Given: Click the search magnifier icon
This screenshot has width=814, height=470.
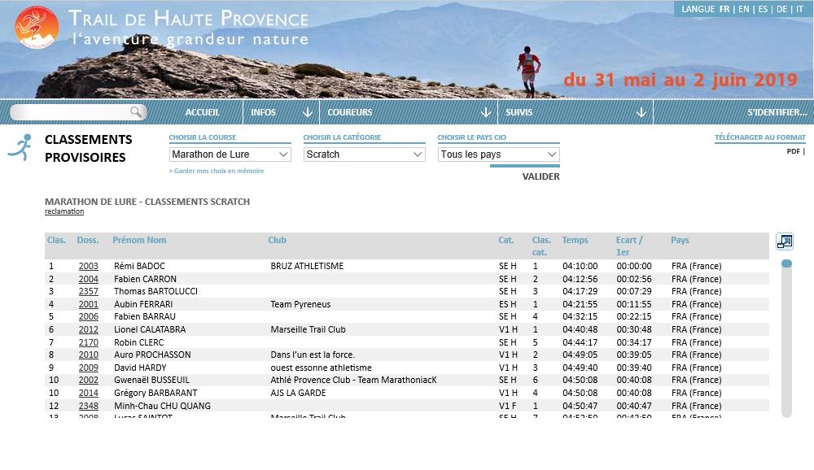Looking at the screenshot, I should (137, 112).
